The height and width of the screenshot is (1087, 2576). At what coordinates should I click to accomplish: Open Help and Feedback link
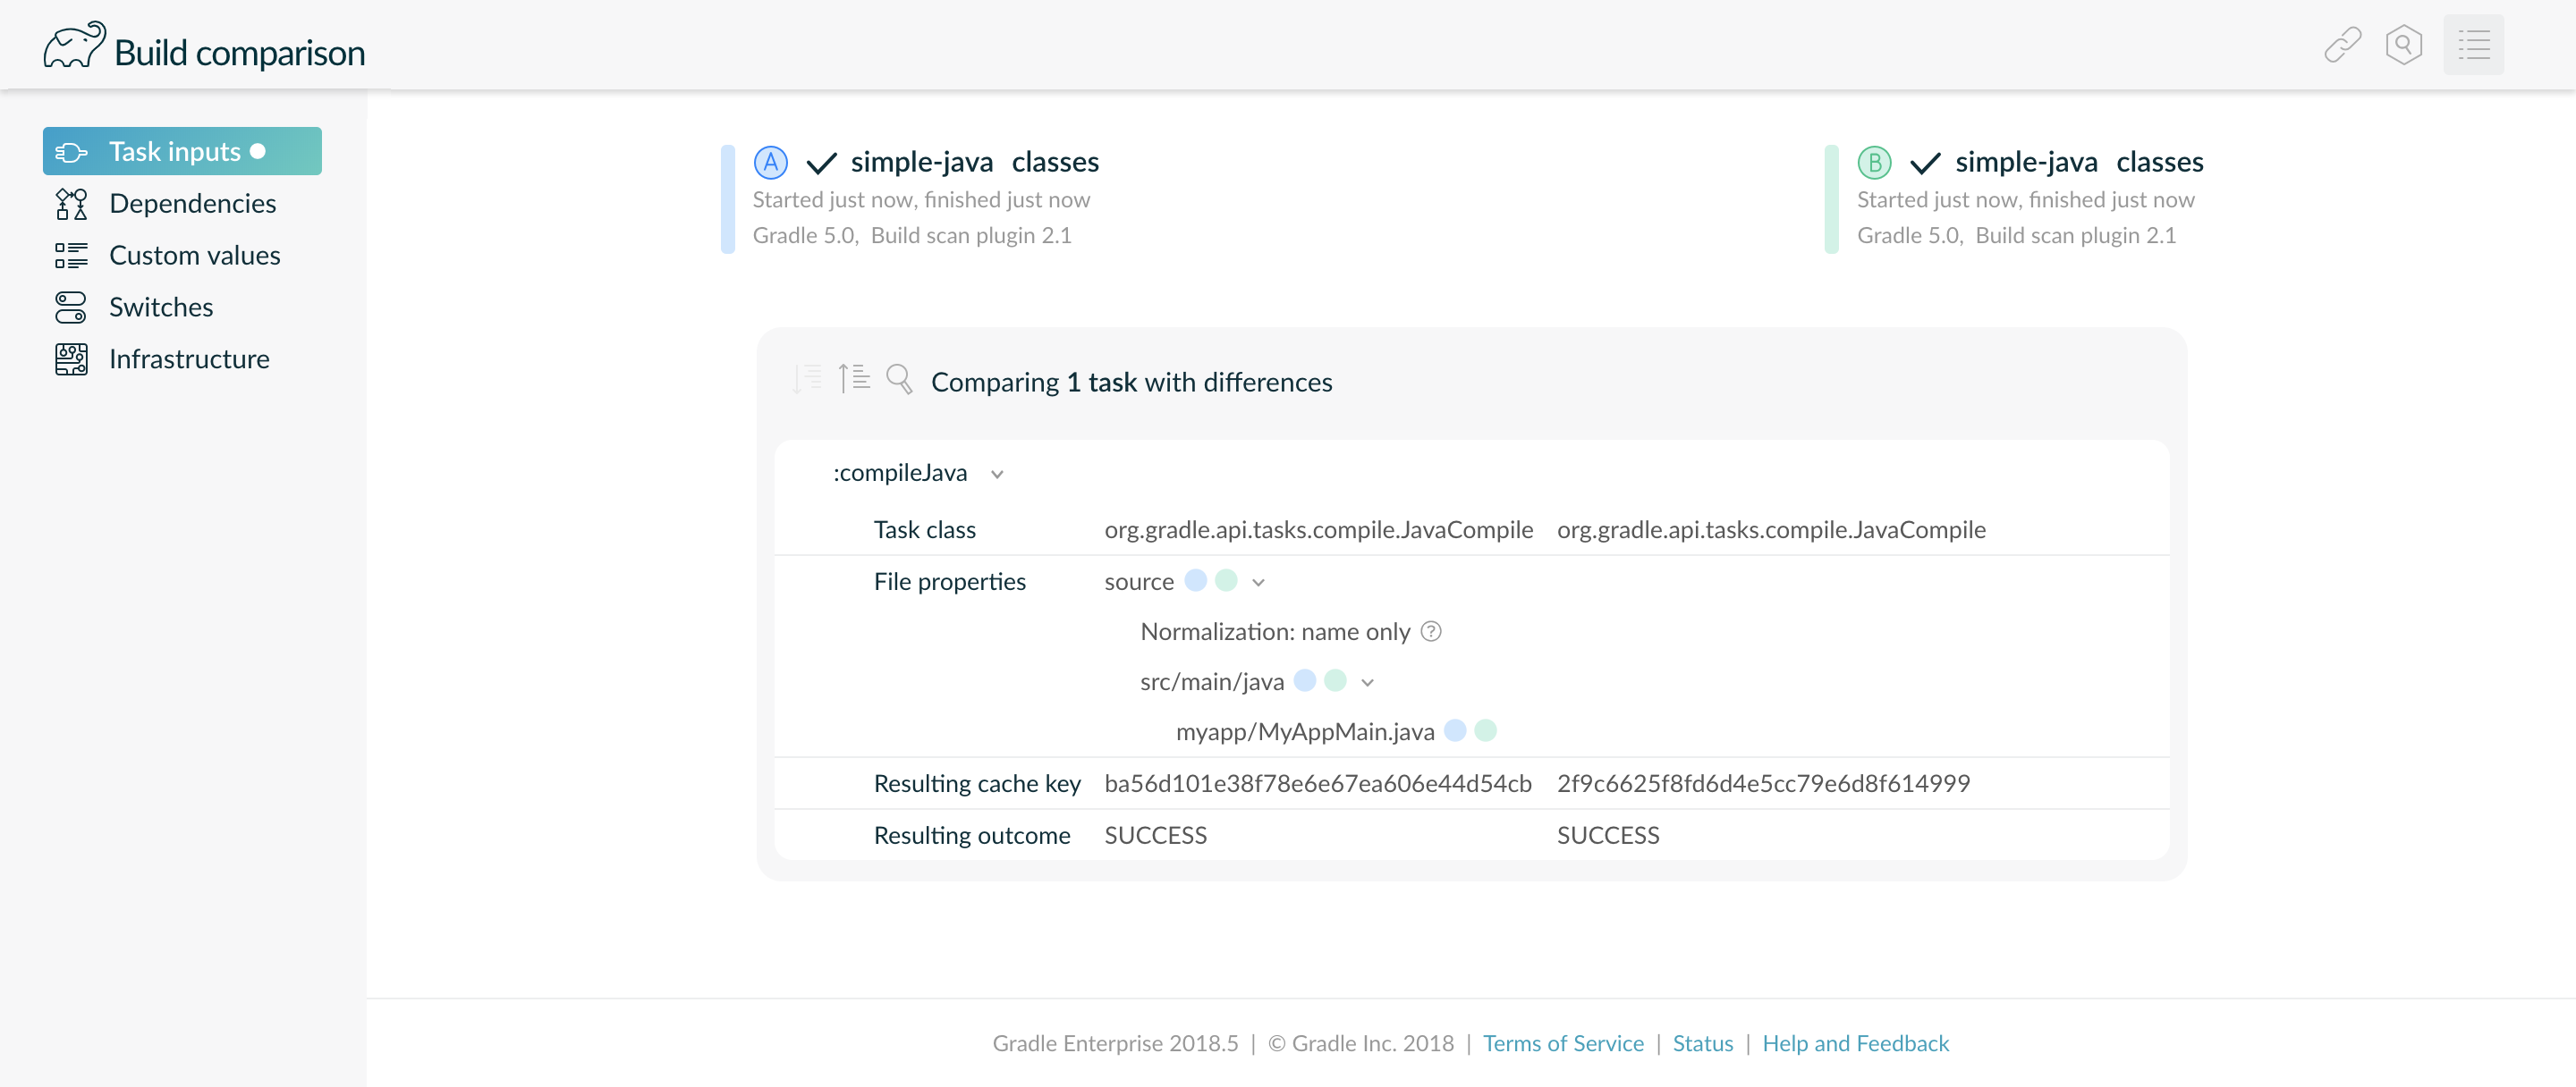(x=1855, y=1043)
